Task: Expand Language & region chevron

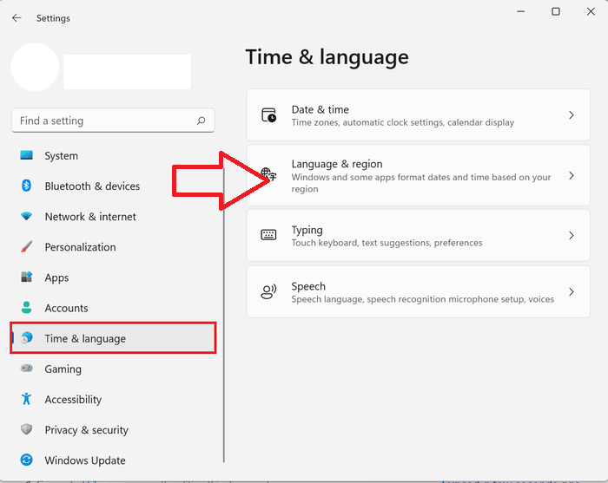Action: tap(572, 176)
